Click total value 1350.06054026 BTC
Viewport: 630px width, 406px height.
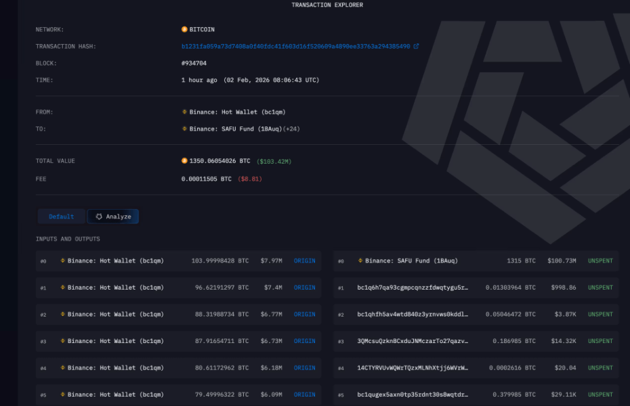(x=219, y=161)
